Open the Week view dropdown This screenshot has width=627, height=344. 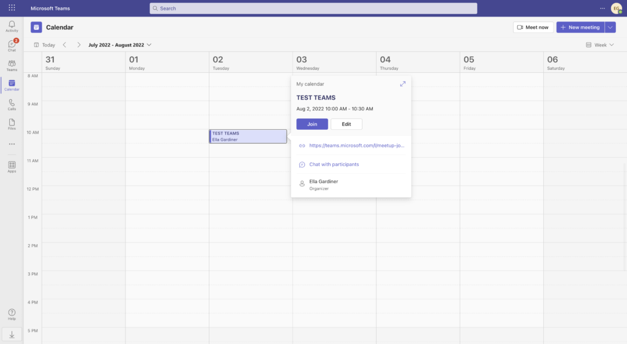pos(600,45)
